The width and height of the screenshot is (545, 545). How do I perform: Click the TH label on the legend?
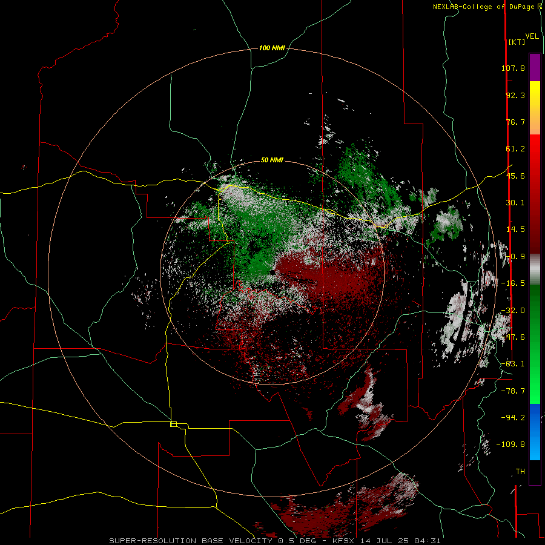pos(520,472)
